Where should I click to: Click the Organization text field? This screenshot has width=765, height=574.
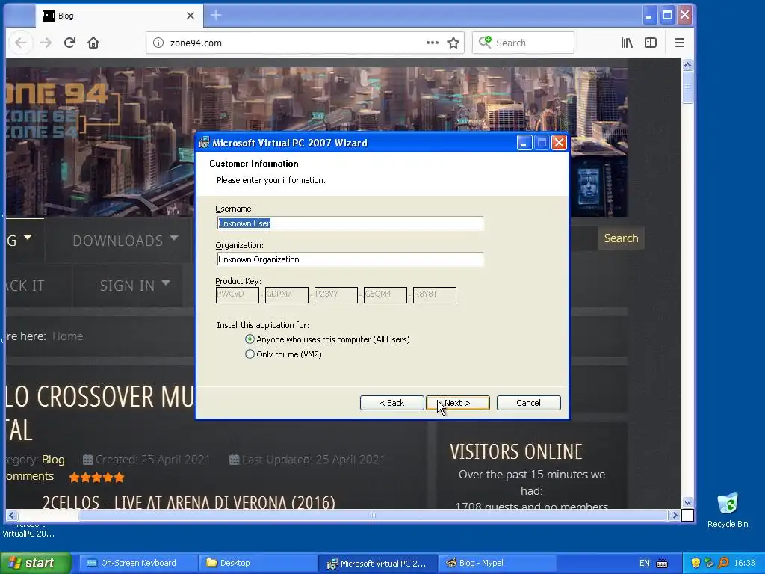pyautogui.click(x=350, y=259)
